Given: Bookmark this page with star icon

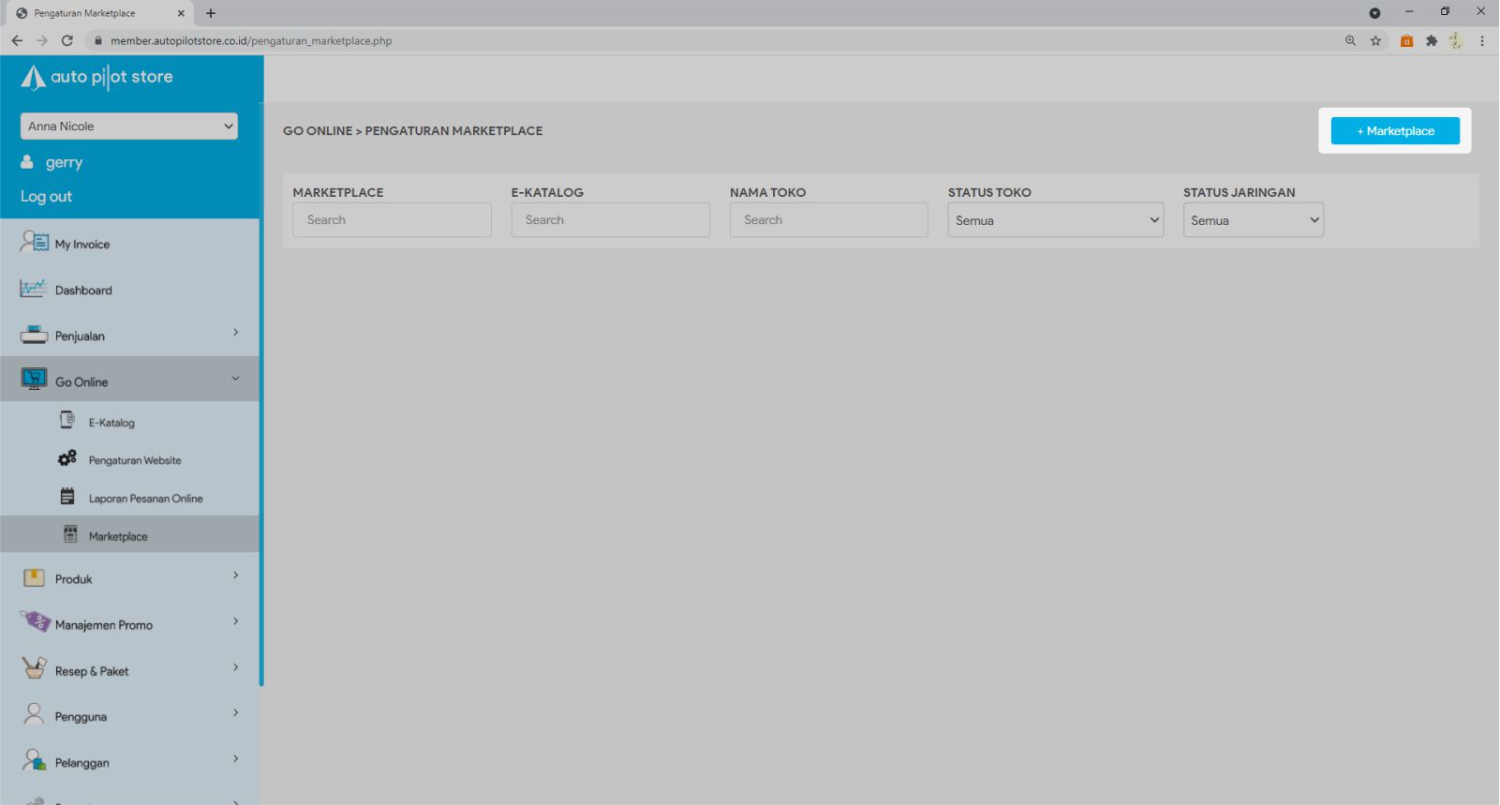Looking at the screenshot, I should (x=1375, y=40).
